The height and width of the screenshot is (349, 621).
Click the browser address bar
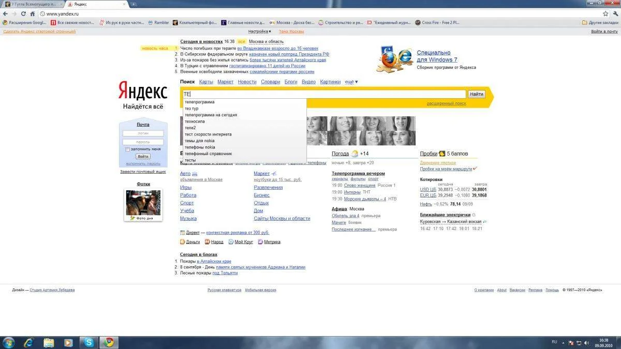[321, 13]
